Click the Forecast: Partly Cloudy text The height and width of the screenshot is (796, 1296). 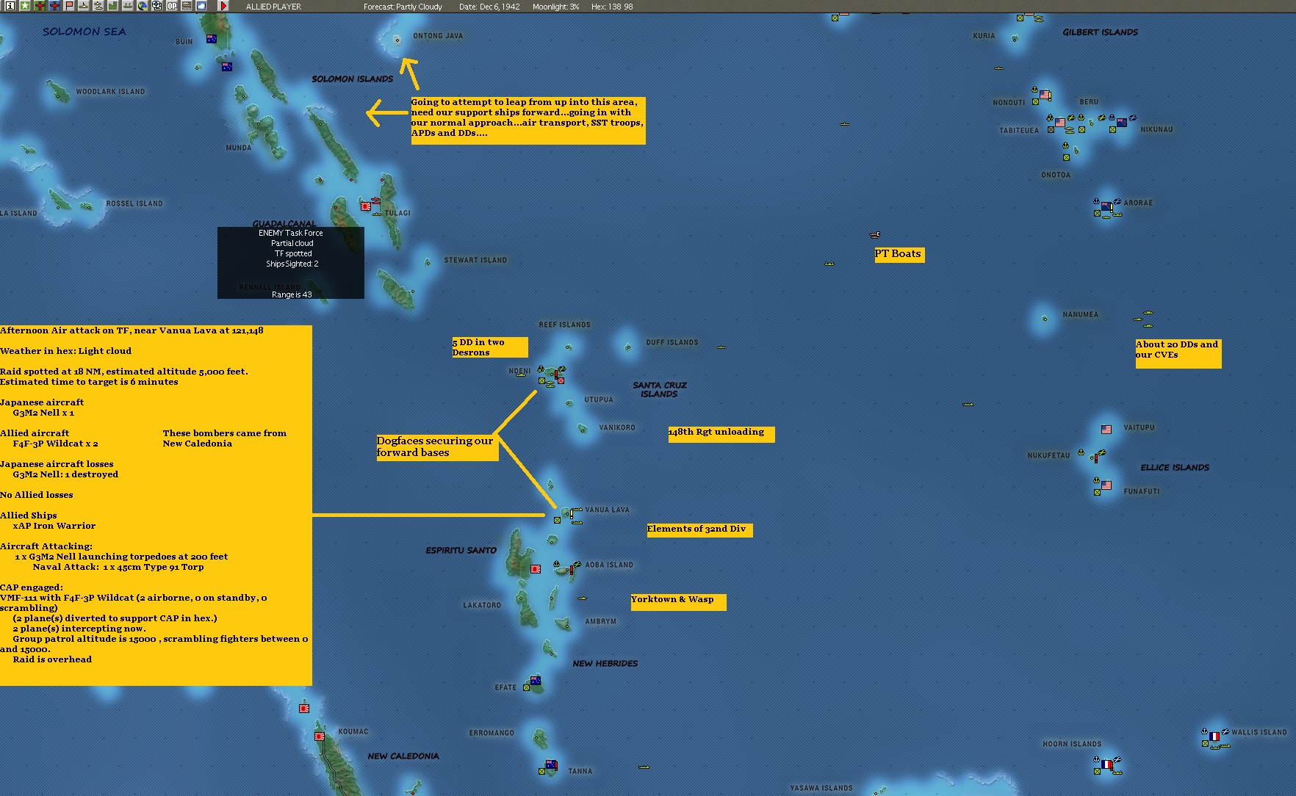pyautogui.click(x=403, y=7)
